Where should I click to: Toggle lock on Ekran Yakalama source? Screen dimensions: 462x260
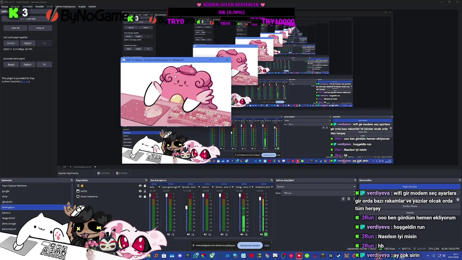pyautogui.click(x=145, y=196)
